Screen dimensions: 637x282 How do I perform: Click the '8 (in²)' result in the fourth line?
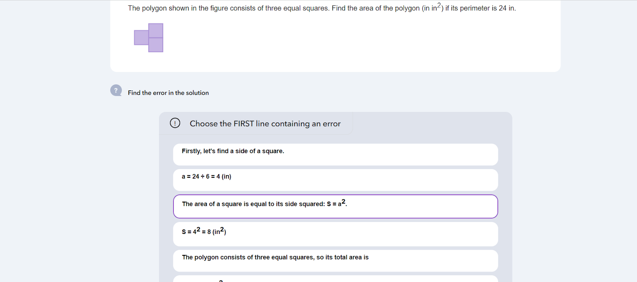(217, 231)
